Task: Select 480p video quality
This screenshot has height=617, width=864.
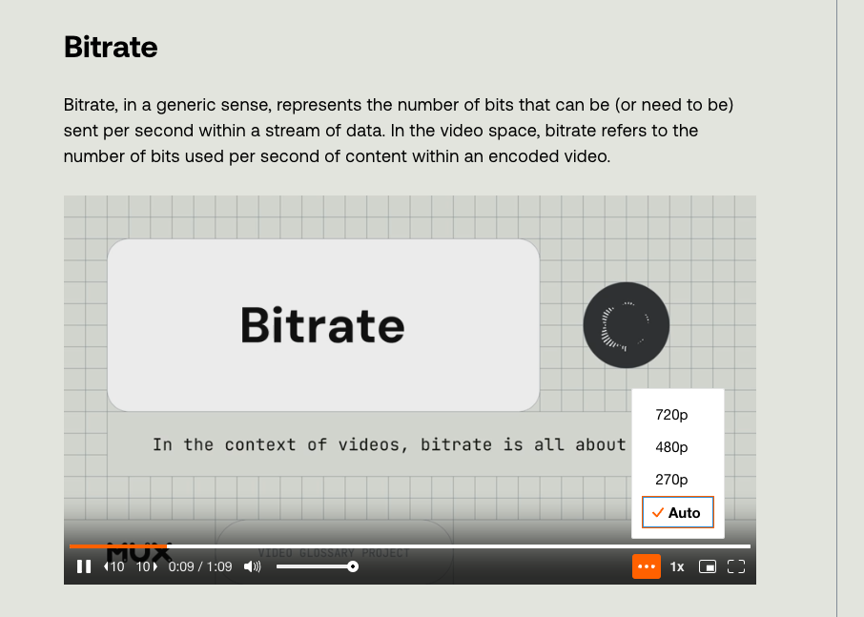Action: click(x=671, y=447)
